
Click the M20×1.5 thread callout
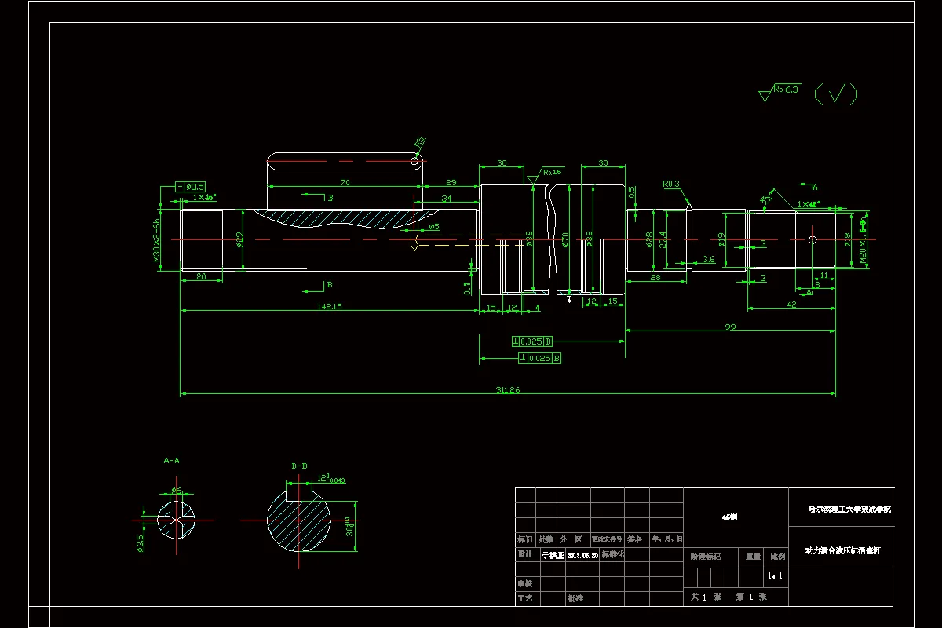click(x=863, y=239)
